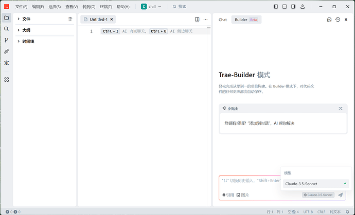Click the red Trae logo icon
355x215 pixels.
(x=7, y=7)
